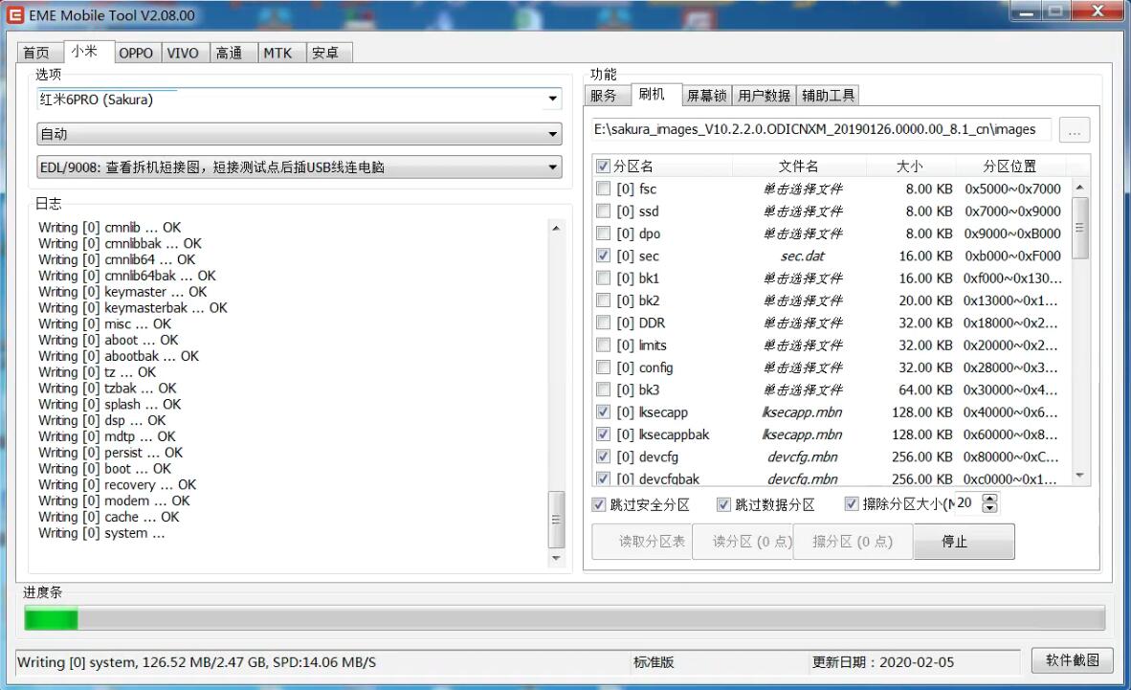Toggle 擦除分区大小 checkbox

point(852,503)
